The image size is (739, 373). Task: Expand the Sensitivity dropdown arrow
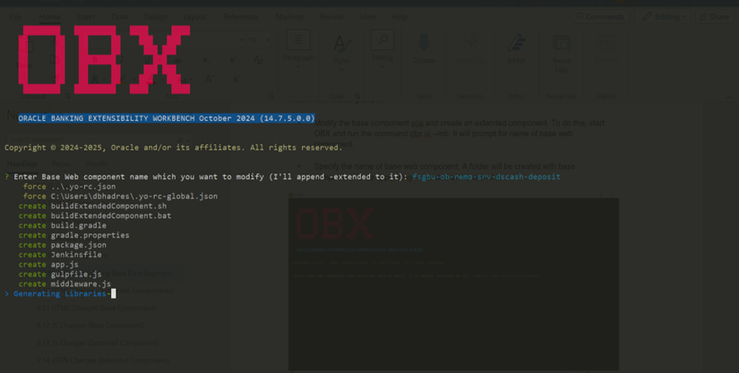pyautogui.click(x=469, y=69)
